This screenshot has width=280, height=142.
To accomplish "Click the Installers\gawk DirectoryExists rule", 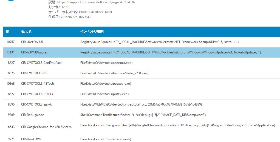I will 106,139.
